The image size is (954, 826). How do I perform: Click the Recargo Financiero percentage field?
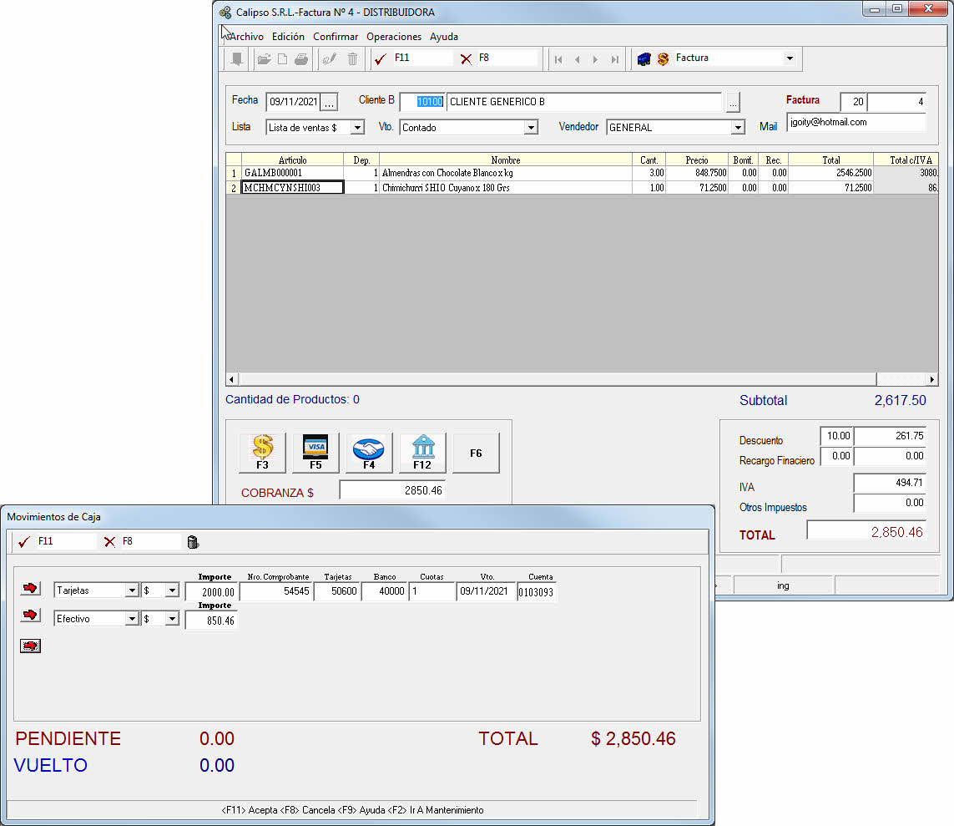coord(837,456)
